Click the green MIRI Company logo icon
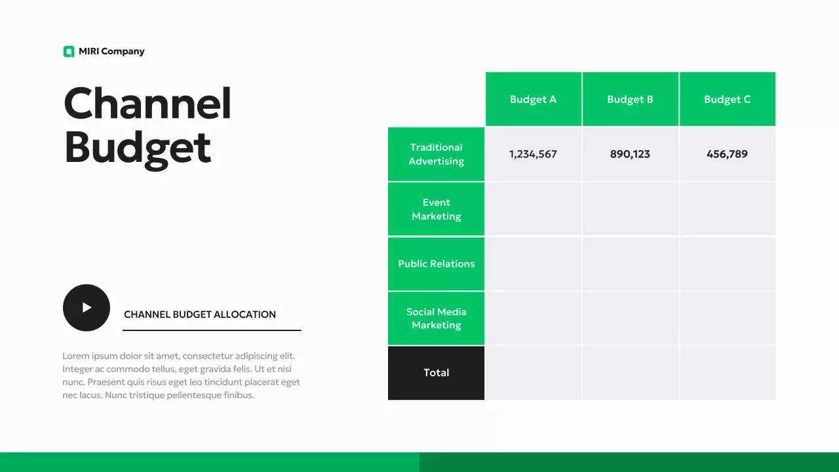The height and width of the screenshot is (472, 839). point(69,52)
